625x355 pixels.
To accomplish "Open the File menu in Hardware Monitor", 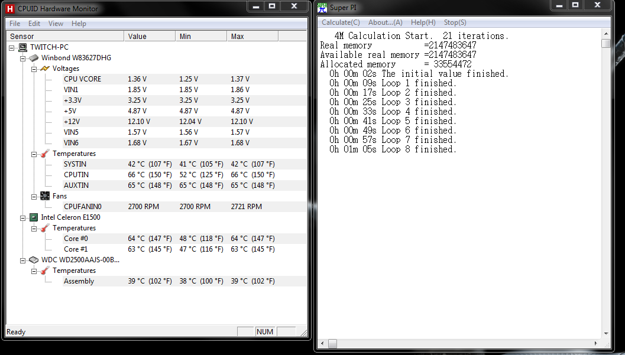I will pyautogui.click(x=15, y=24).
